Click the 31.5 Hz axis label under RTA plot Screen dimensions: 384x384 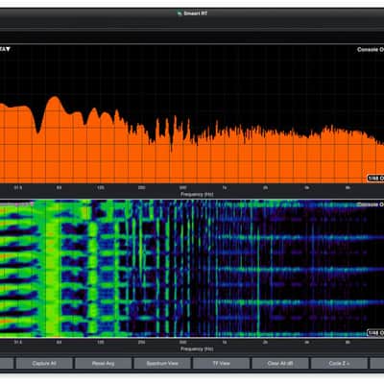(18, 188)
